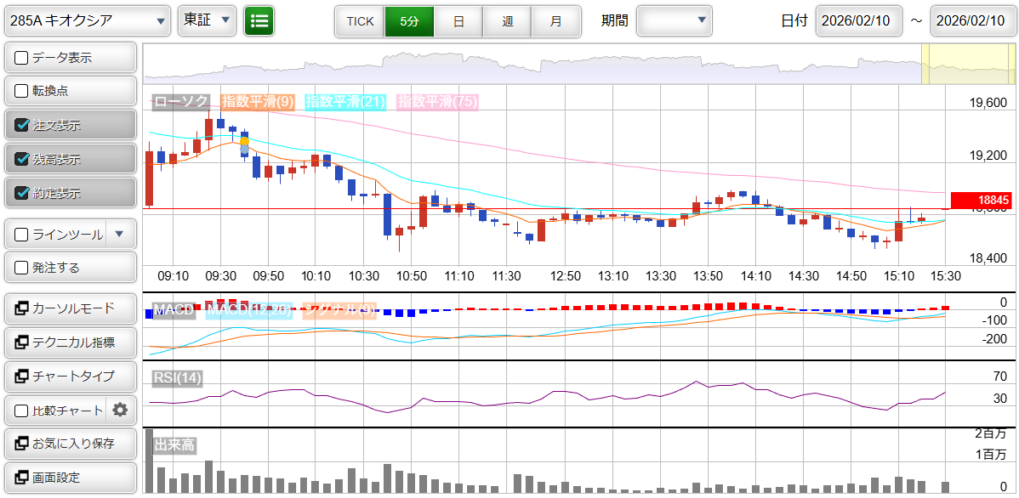Screen dimensions: 1019x498
Task: Enable the 転換点 checkbox
Action: click(21, 91)
